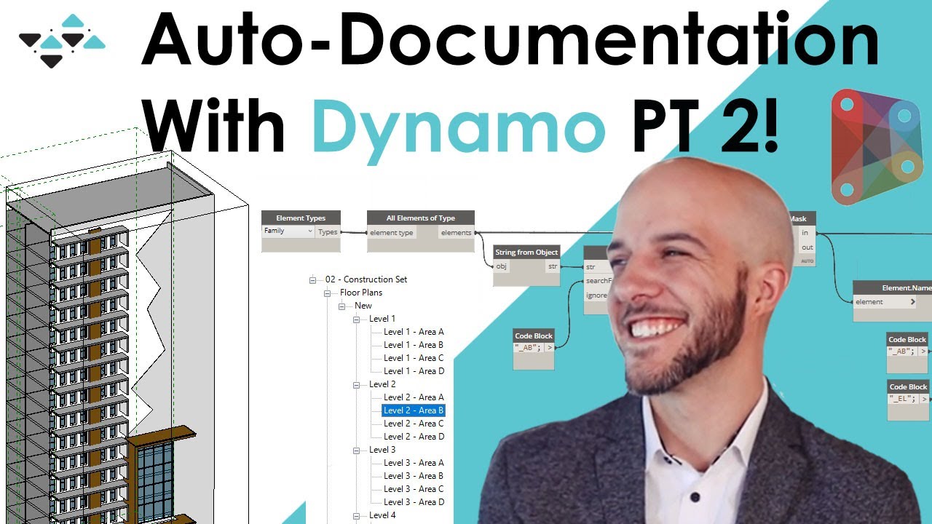Open the Family dropdown in Element Types
932x524 pixels.
[288, 231]
